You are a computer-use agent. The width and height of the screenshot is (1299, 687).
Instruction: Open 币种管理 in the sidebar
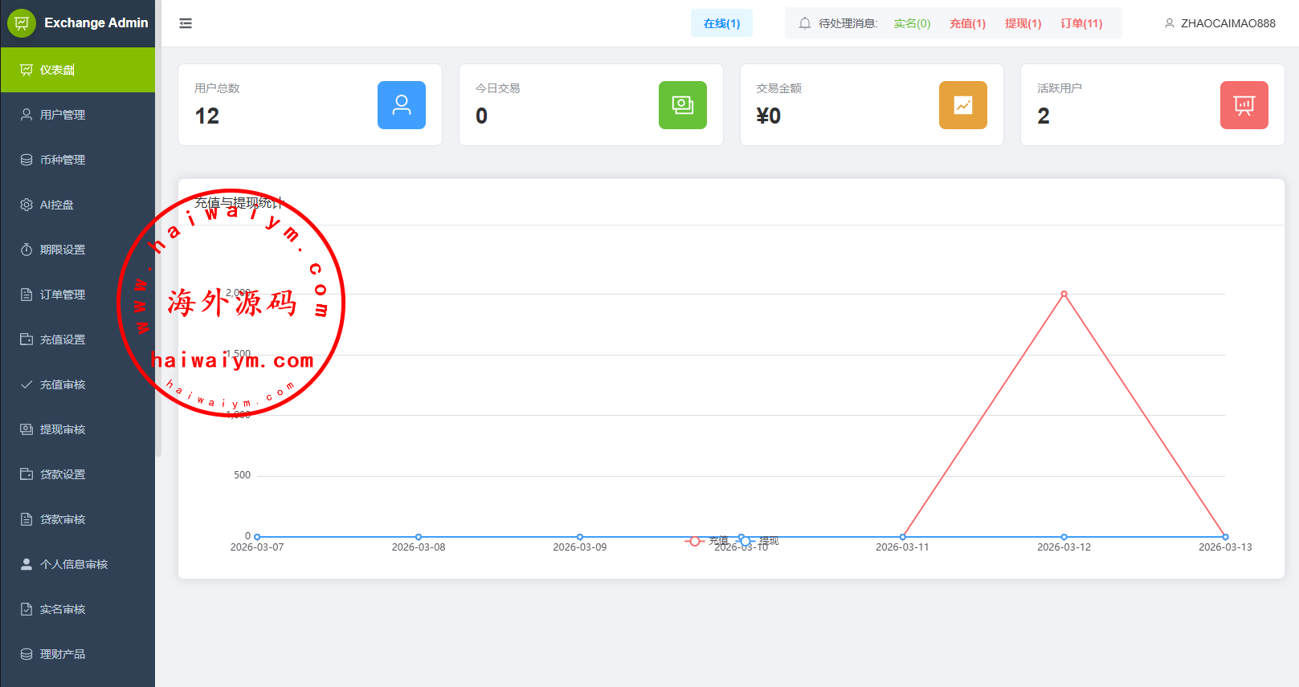pos(63,160)
